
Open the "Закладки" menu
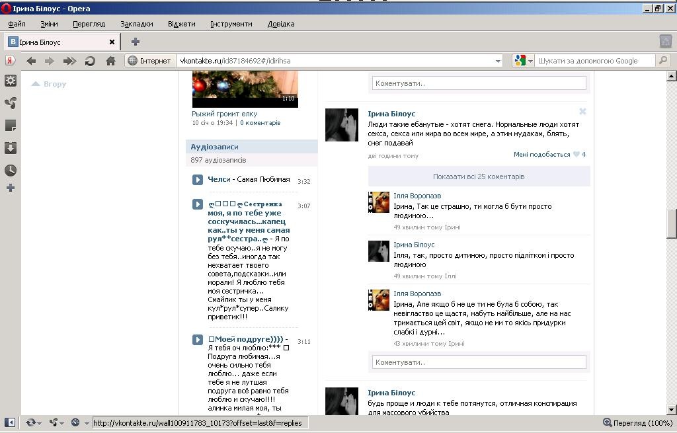(x=136, y=24)
